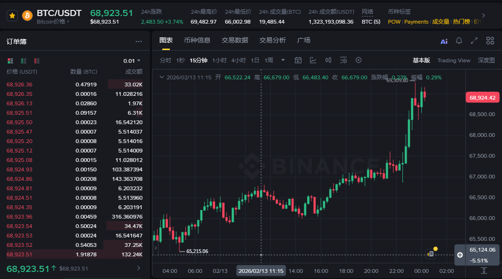Open the 0.01 price precision dropdown
The width and height of the screenshot is (502, 279).
click(132, 61)
